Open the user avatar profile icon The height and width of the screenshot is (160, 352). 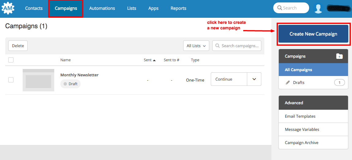318,8
